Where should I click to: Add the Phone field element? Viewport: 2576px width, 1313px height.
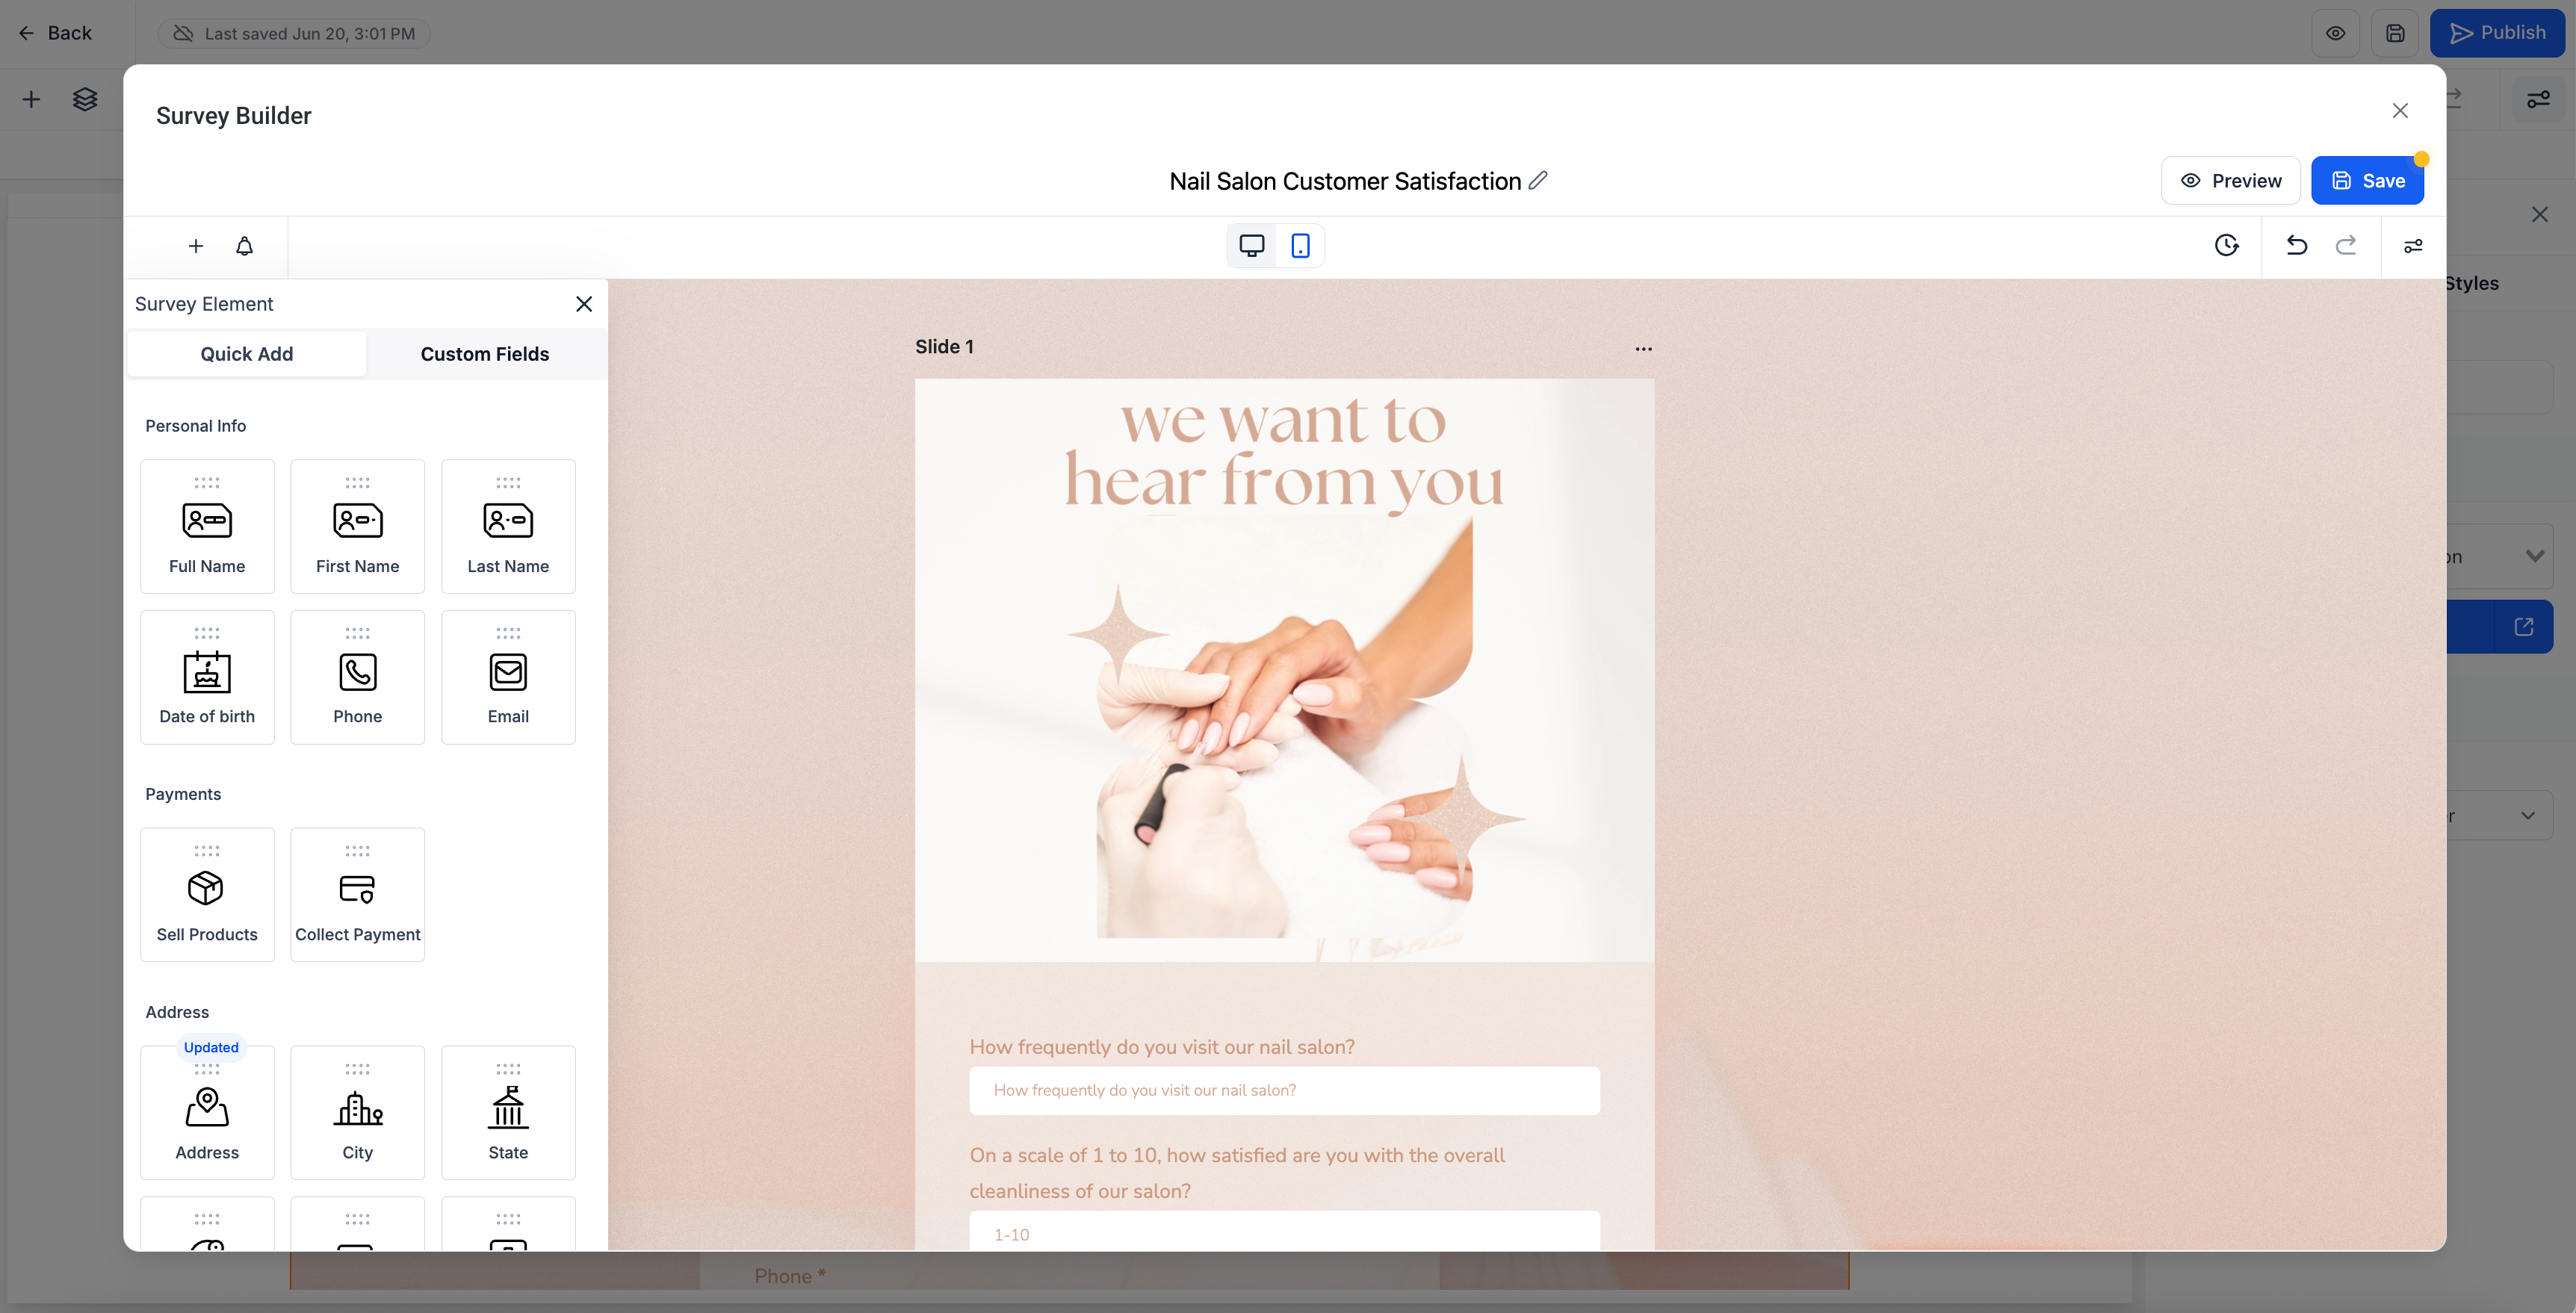point(357,677)
